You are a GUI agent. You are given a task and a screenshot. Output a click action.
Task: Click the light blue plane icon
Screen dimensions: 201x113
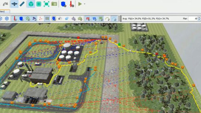coord(67,19)
